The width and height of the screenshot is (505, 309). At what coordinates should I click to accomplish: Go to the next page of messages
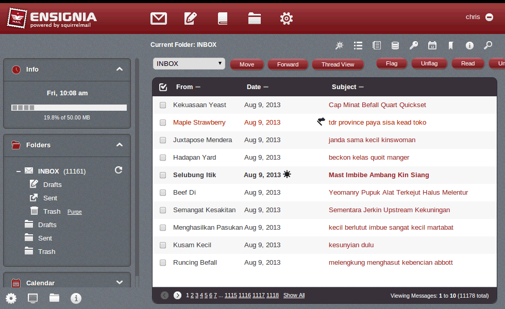point(177,295)
